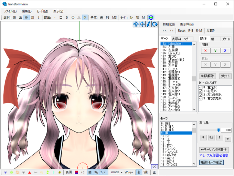Click the Reset button
Image resolution: width=234 pixels, height=176 pixels.
pyautogui.click(x=182, y=31)
